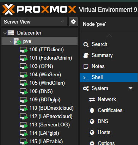The width and height of the screenshot is (138, 145).
Task: Click the pve node status icon
Action: 17,41
